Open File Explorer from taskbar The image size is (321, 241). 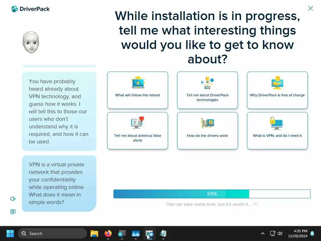[x=94, y=233]
